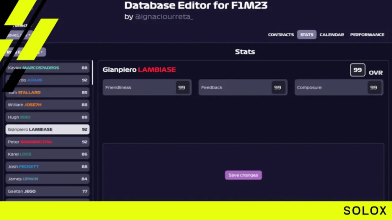Image resolution: width=392 pixels, height=220 pixels.
Task: Click the Composure label
Action: (x=309, y=87)
